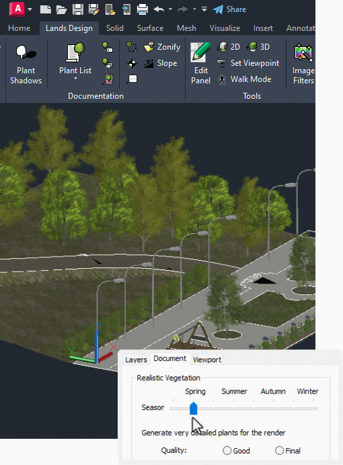Click the plant photo icon, bottom of column
The image size is (343, 465).
[108, 79]
